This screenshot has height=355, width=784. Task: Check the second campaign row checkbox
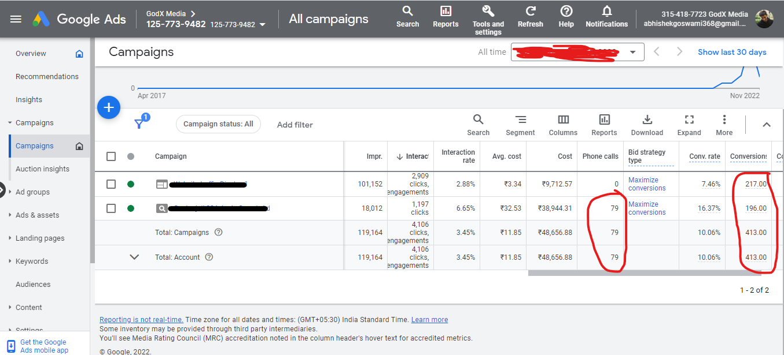(111, 208)
